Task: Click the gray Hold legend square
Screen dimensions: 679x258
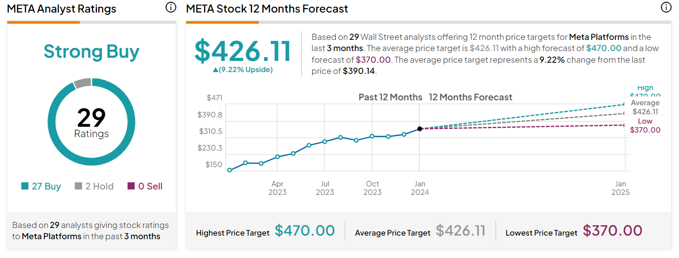Action: (78, 186)
